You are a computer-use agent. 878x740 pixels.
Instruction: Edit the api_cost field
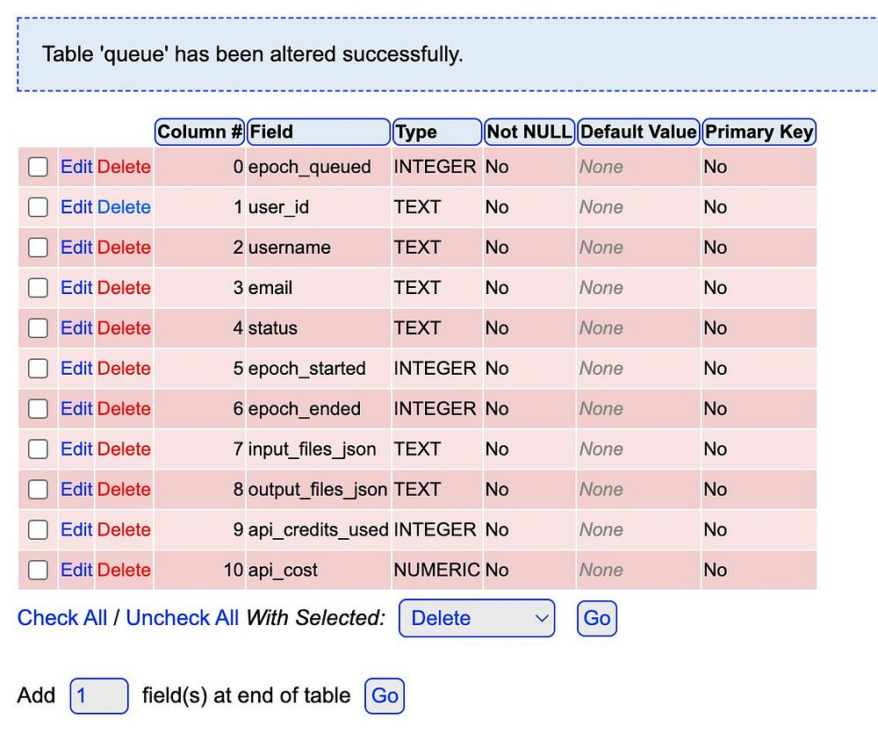(x=76, y=570)
